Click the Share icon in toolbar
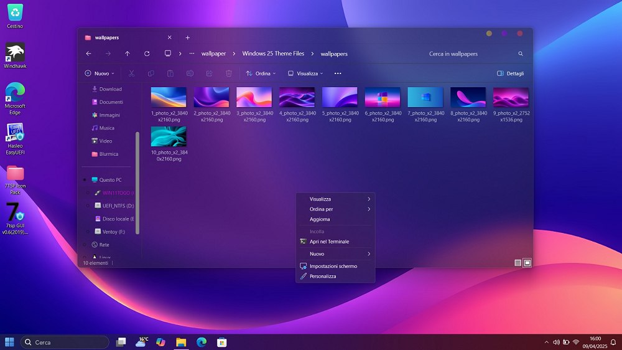 click(x=209, y=73)
